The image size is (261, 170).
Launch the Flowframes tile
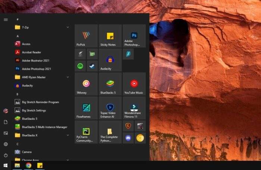pyautogui.click(x=86, y=108)
